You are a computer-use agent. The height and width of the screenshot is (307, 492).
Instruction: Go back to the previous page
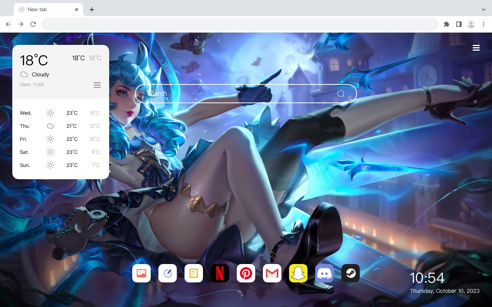point(8,24)
